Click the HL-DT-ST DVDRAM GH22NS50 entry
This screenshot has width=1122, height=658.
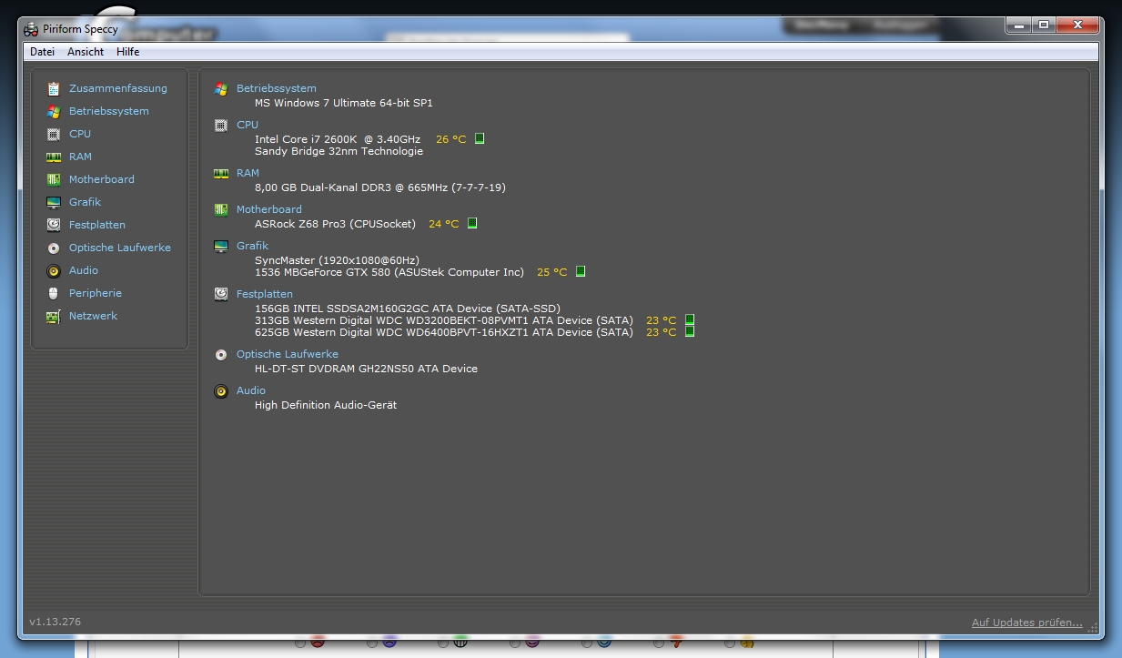click(x=366, y=369)
